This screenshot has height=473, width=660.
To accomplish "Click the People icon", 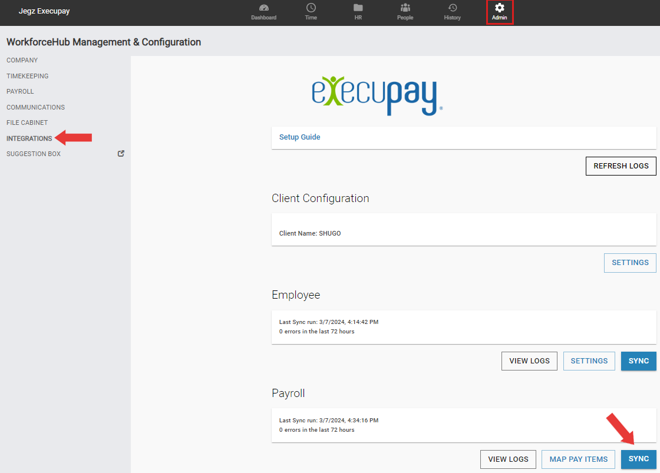I will click(x=405, y=12).
